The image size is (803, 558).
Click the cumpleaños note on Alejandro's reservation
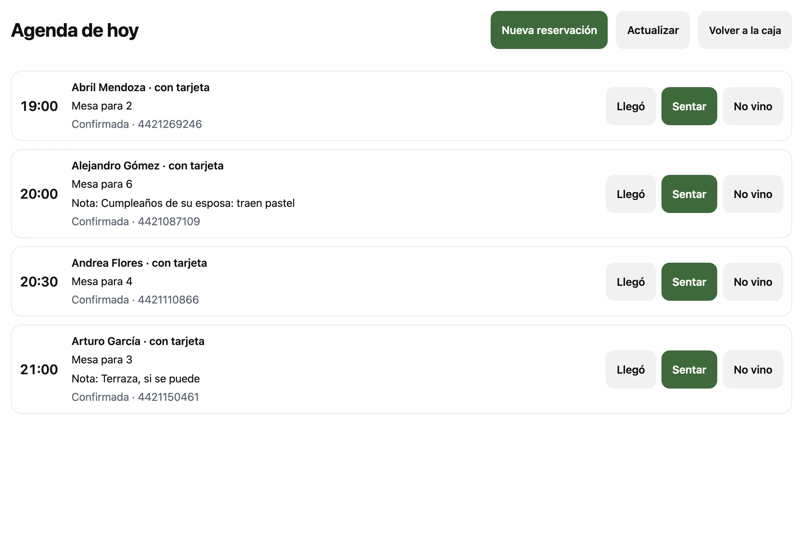pos(183,203)
